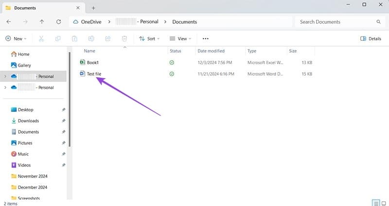This screenshot has width=389, height=206.
Task: Click the Delete trash icon
Action: pos(124,38)
